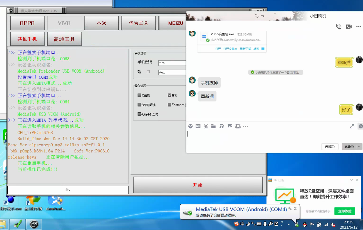Check the 保相册解锁 checkbox
Viewport: 363px width, 230px height.
click(139, 105)
